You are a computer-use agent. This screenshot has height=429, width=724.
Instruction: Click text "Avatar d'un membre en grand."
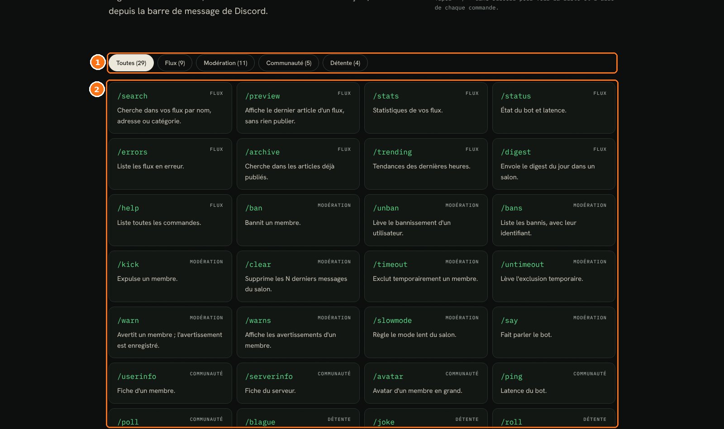click(x=418, y=391)
